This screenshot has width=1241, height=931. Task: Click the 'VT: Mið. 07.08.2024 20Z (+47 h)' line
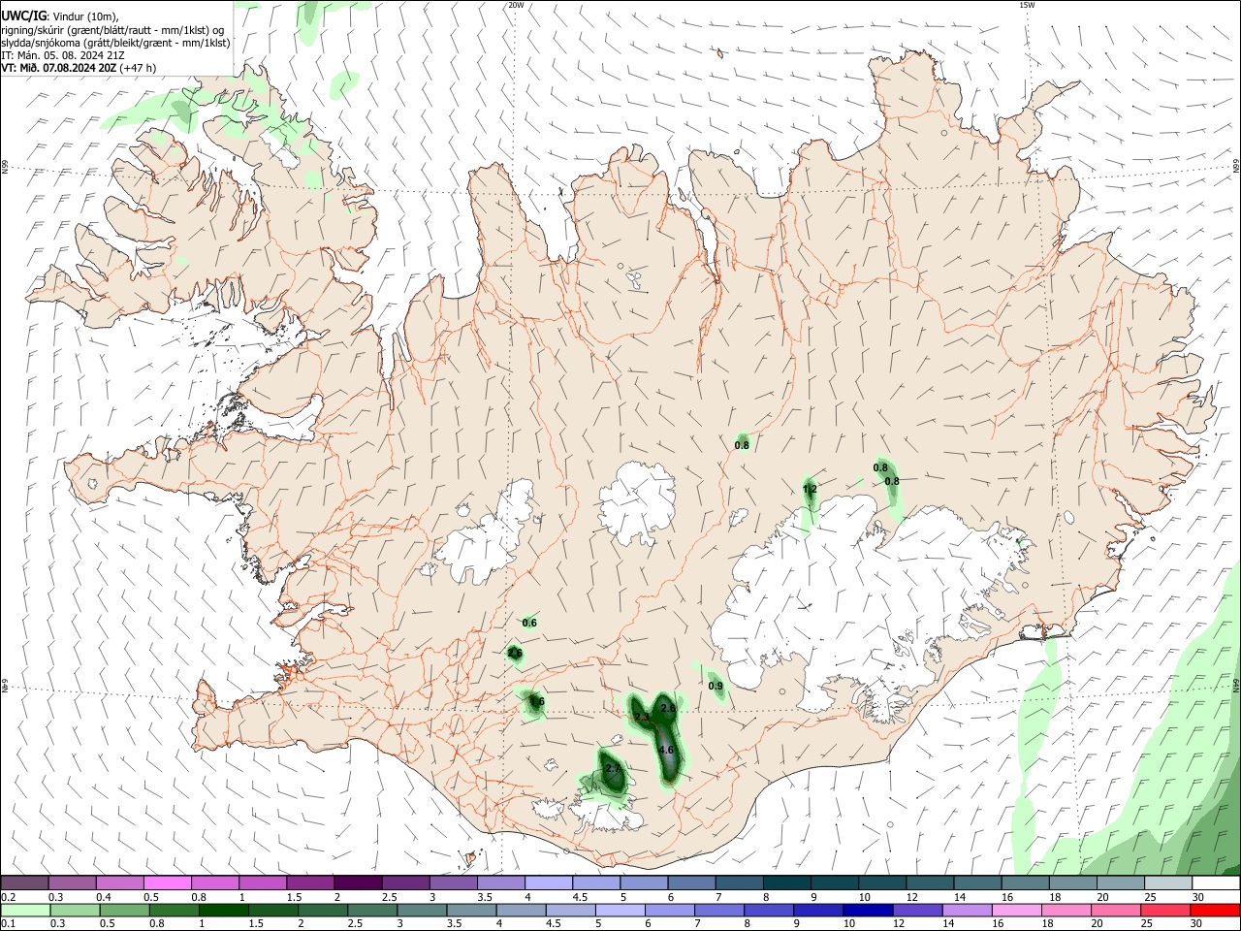pos(79,68)
